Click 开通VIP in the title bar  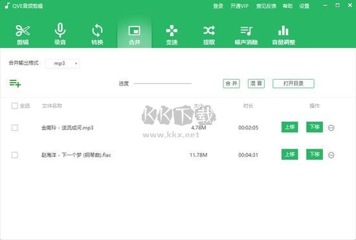tap(239, 6)
